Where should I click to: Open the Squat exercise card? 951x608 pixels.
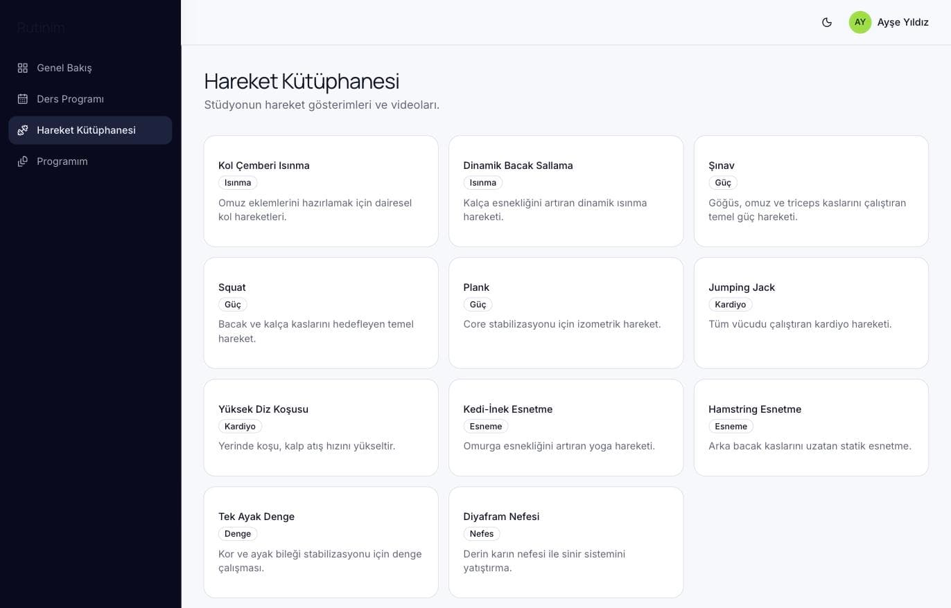click(x=321, y=313)
